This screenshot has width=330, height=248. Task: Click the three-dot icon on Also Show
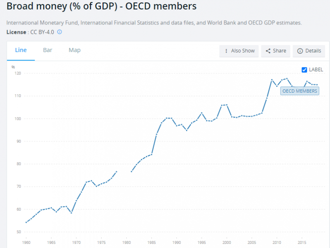click(x=226, y=51)
